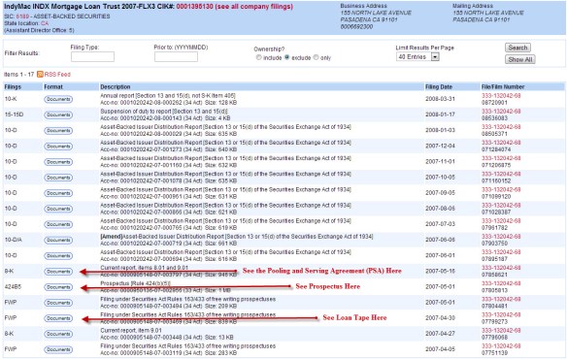Open file number link for 2007-04-30 FWP
The height and width of the screenshot is (359, 567).
pos(501,315)
